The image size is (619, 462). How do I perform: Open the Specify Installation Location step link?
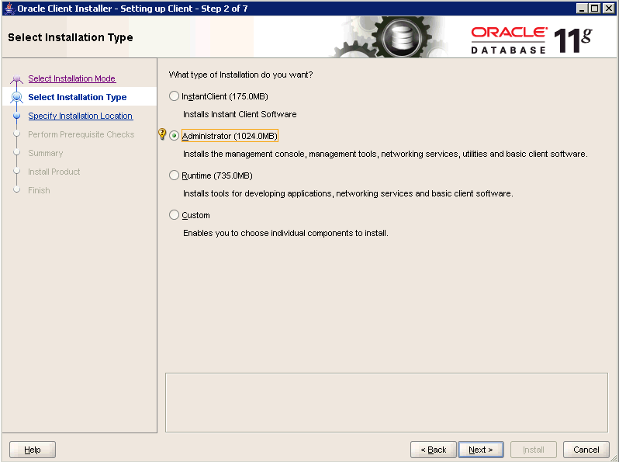point(80,116)
